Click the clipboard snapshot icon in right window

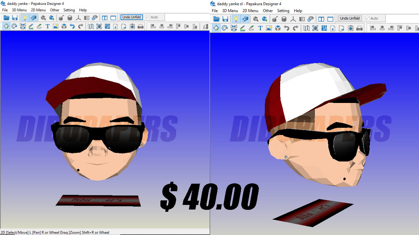coord(350,28)
